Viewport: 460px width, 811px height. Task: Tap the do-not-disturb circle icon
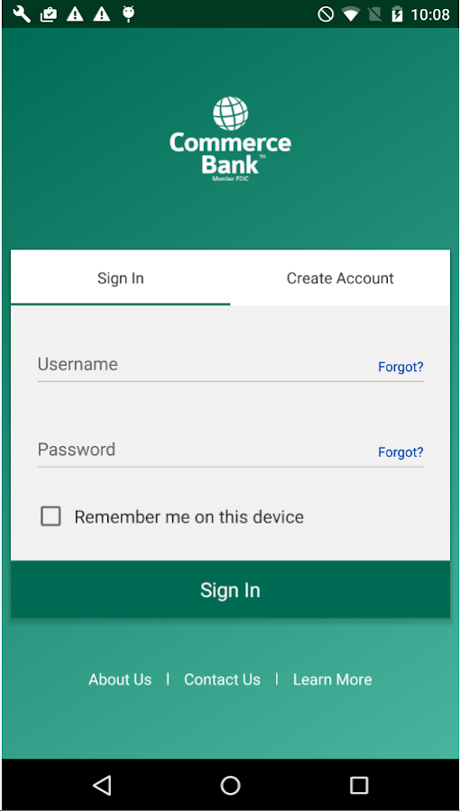[x=326, y=14]
